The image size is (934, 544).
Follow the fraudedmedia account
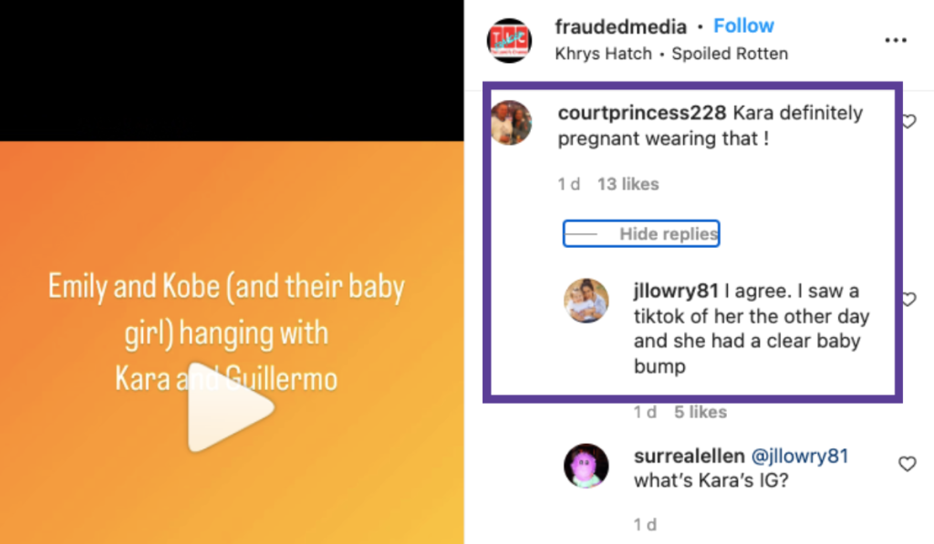[743, 26]
